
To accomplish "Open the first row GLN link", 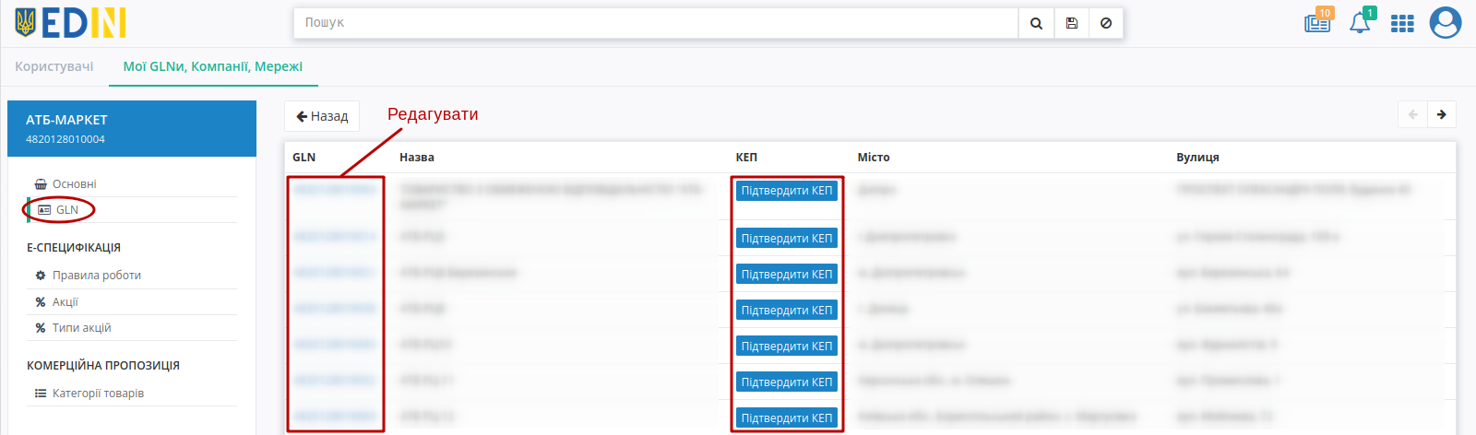I will [x=335, y=189].
